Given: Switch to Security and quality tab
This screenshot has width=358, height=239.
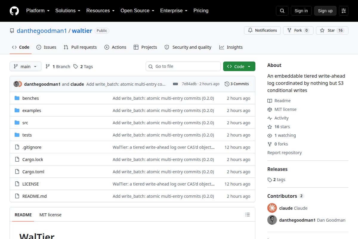Looking at the screenshot, I should [188, 47].
